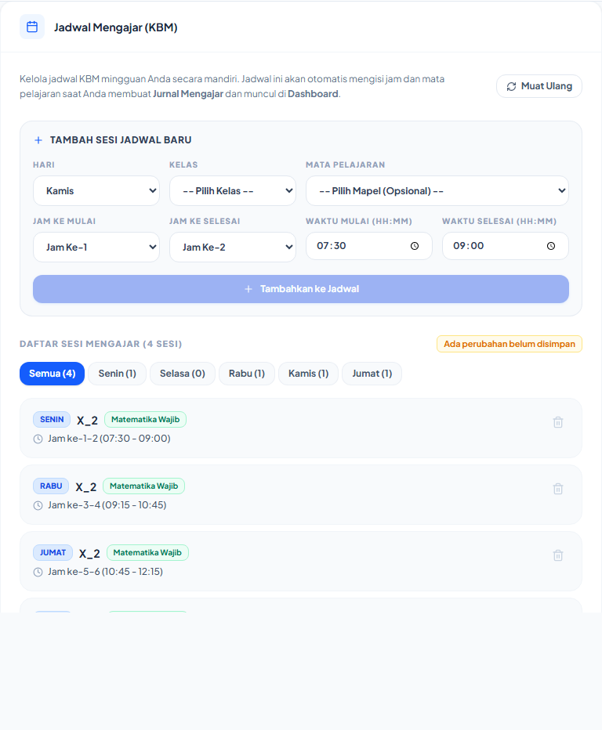This screenshot has height=730, width=602.
Task: Click the plus icon next to Tambah Sesi Jadwal Baru
Action: (x=38, y=140)
